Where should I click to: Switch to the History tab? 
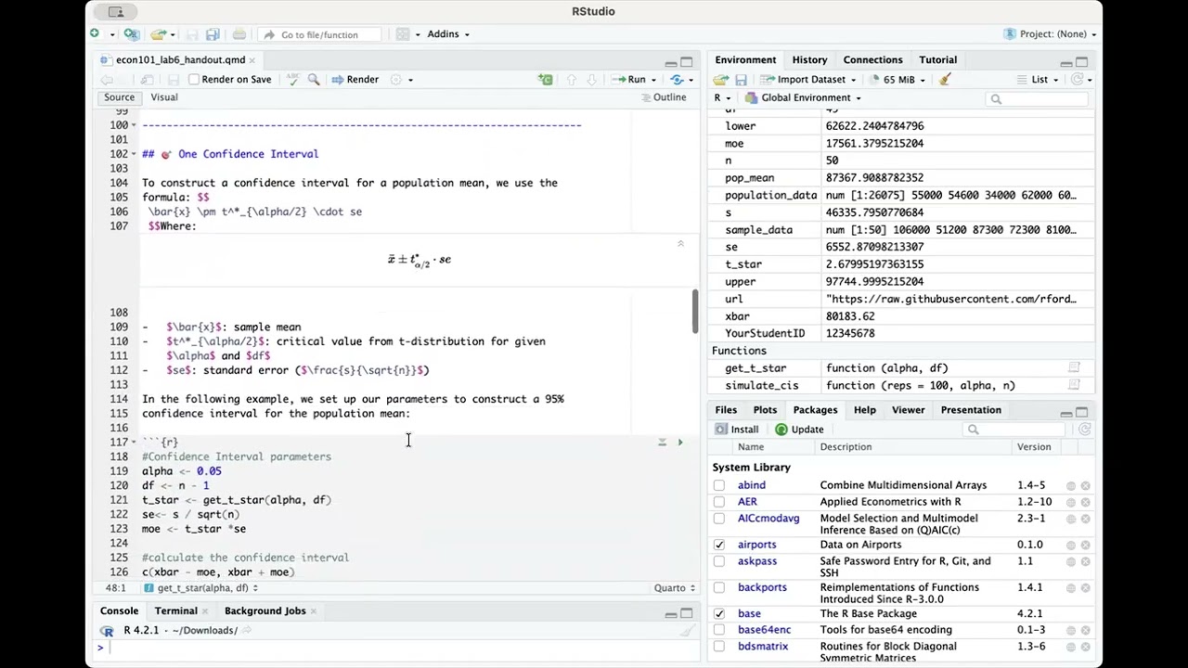809,60
